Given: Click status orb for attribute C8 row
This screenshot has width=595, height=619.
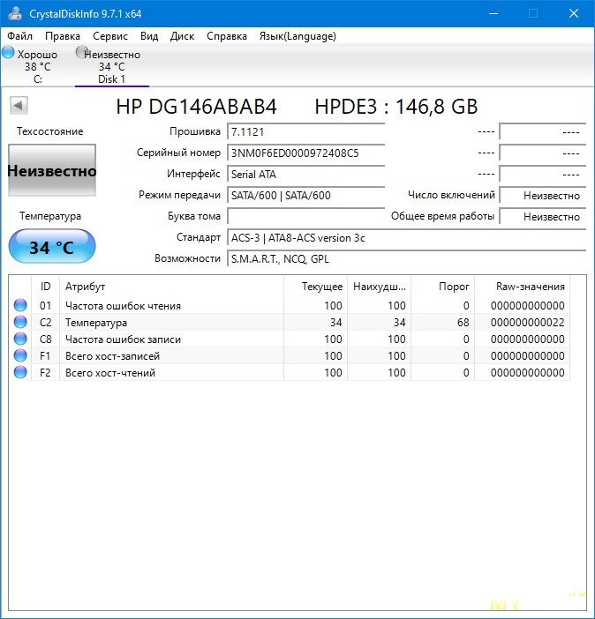Looking at the screenshot, I should coord(20,339).
